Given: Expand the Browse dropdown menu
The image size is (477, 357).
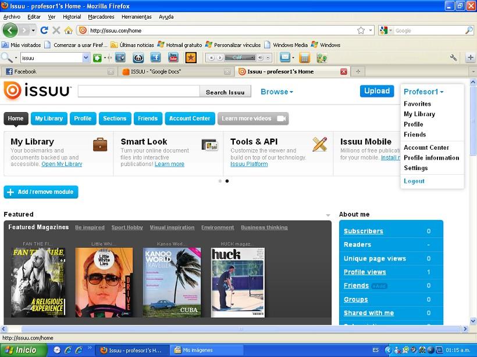Looking at the screenshot, I should pos(277,92).
